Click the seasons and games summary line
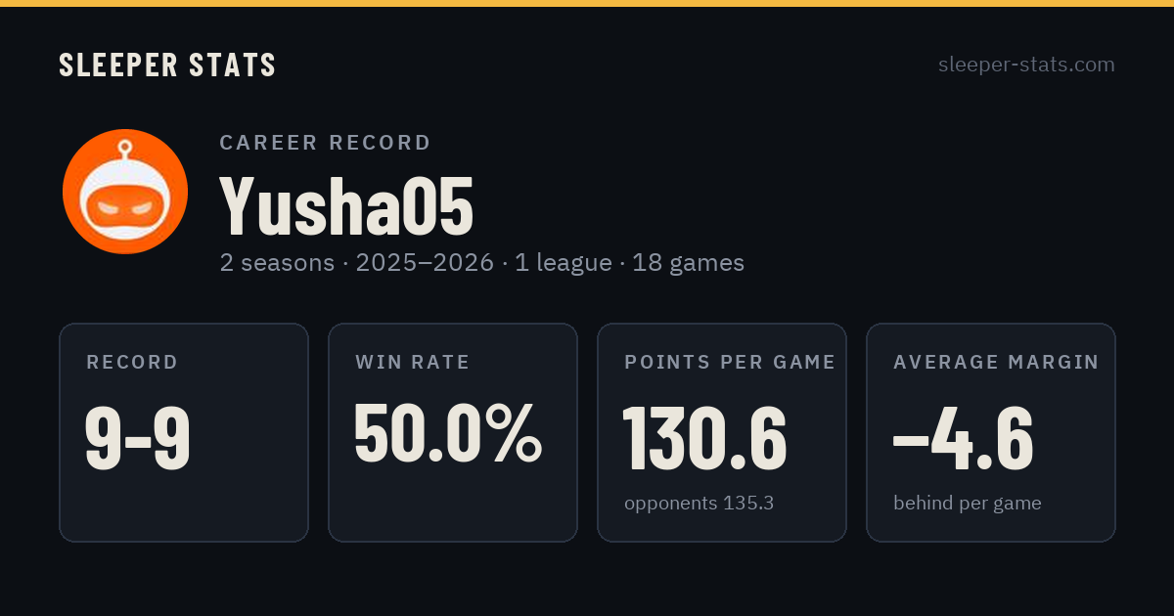This screenshot has height=616, width=1174. 482,262
